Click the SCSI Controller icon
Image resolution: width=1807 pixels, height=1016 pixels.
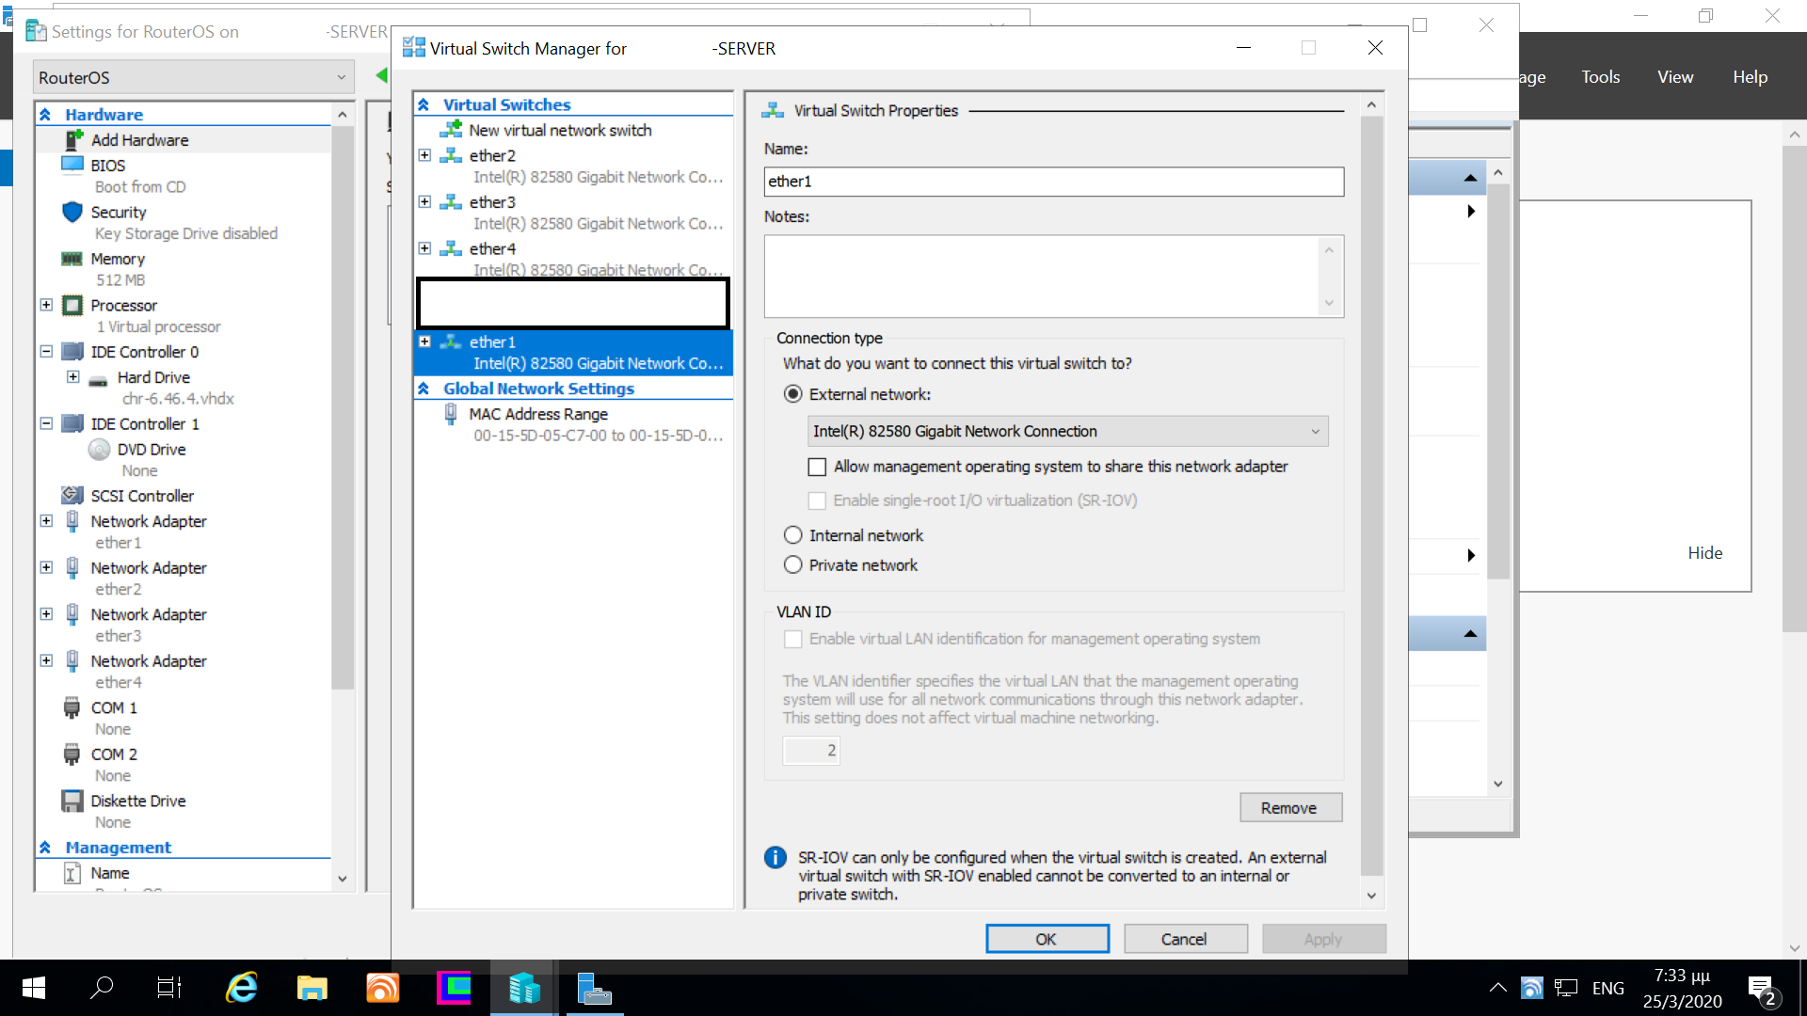pos(72,495)
